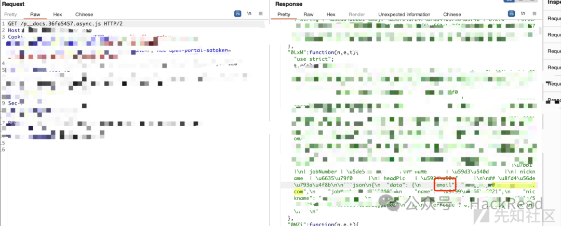Switch Response view to Raw tab
Image resolution: width=561 pixels, height=226 pixels.
click(x=309, y=15)
